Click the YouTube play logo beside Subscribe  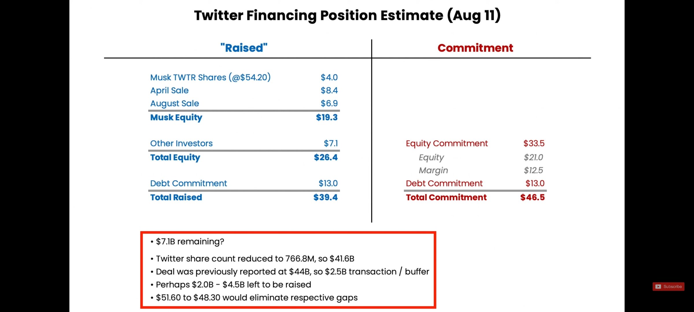coord(658,286)
